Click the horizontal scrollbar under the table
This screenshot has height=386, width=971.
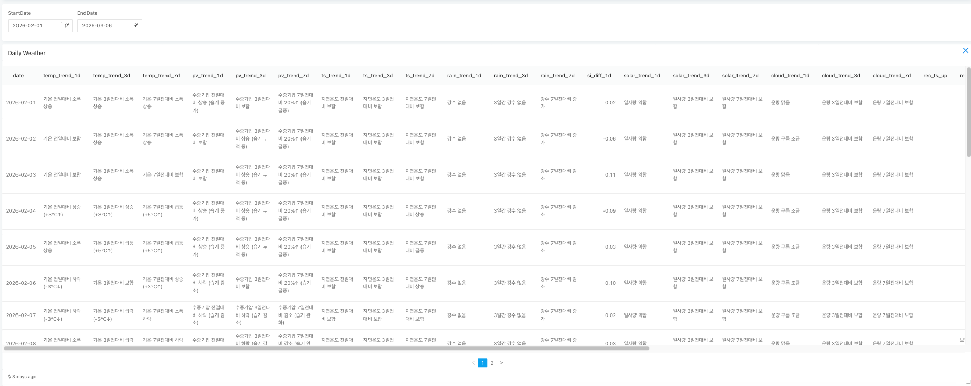tap(326, 348)
